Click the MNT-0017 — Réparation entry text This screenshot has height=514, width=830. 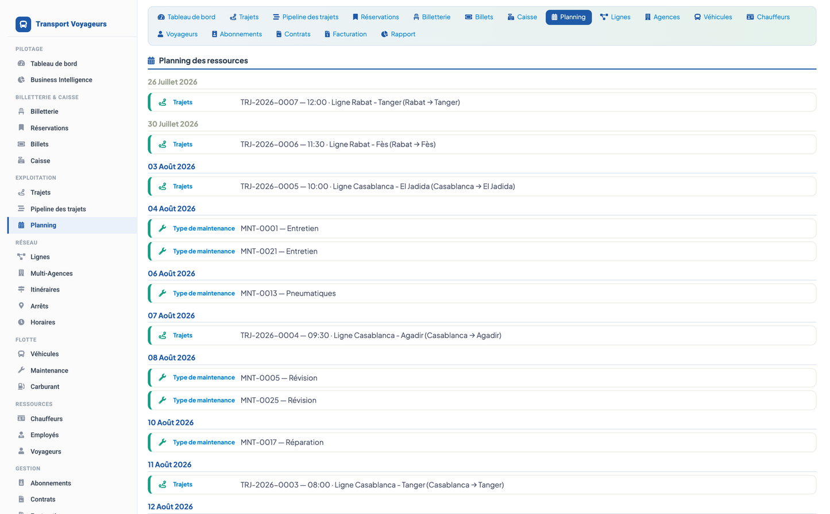(282, 442)
